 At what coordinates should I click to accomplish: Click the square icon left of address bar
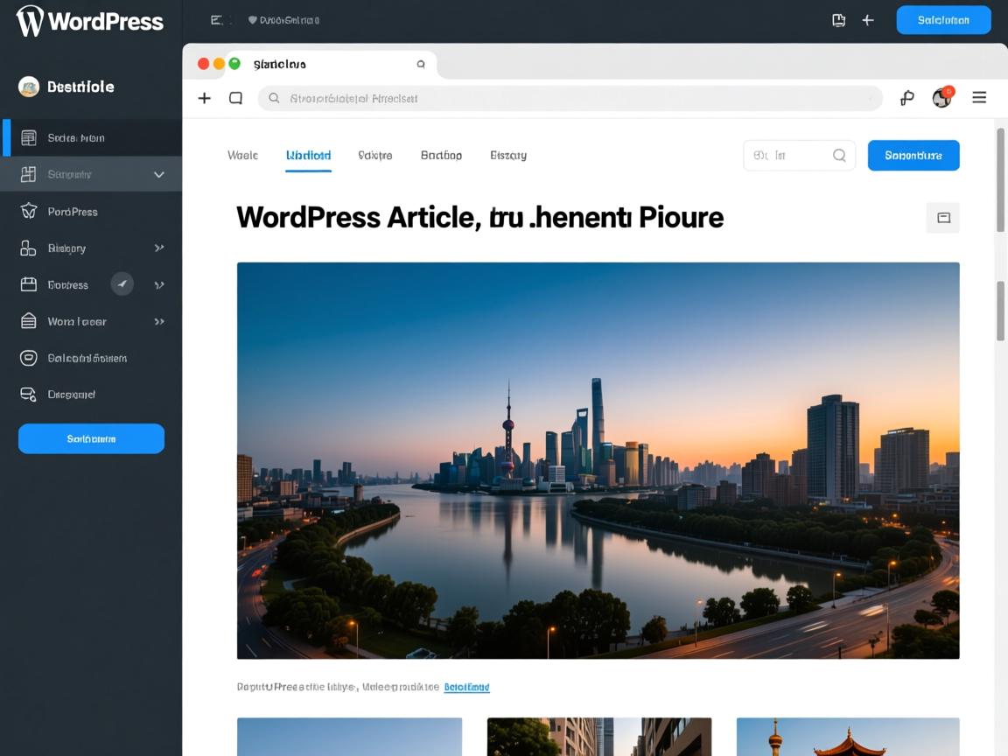[235, 98]
